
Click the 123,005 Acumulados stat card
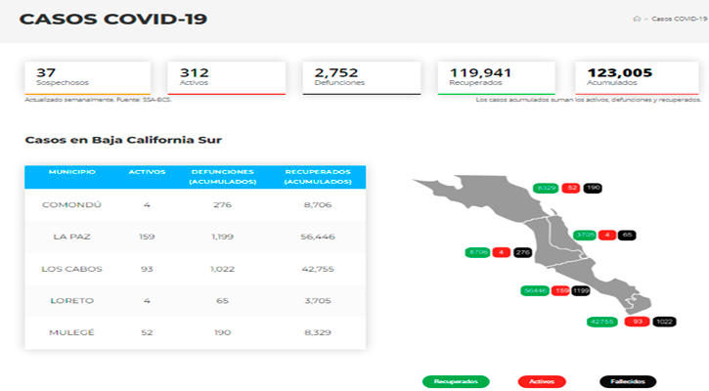coord(637,78)
